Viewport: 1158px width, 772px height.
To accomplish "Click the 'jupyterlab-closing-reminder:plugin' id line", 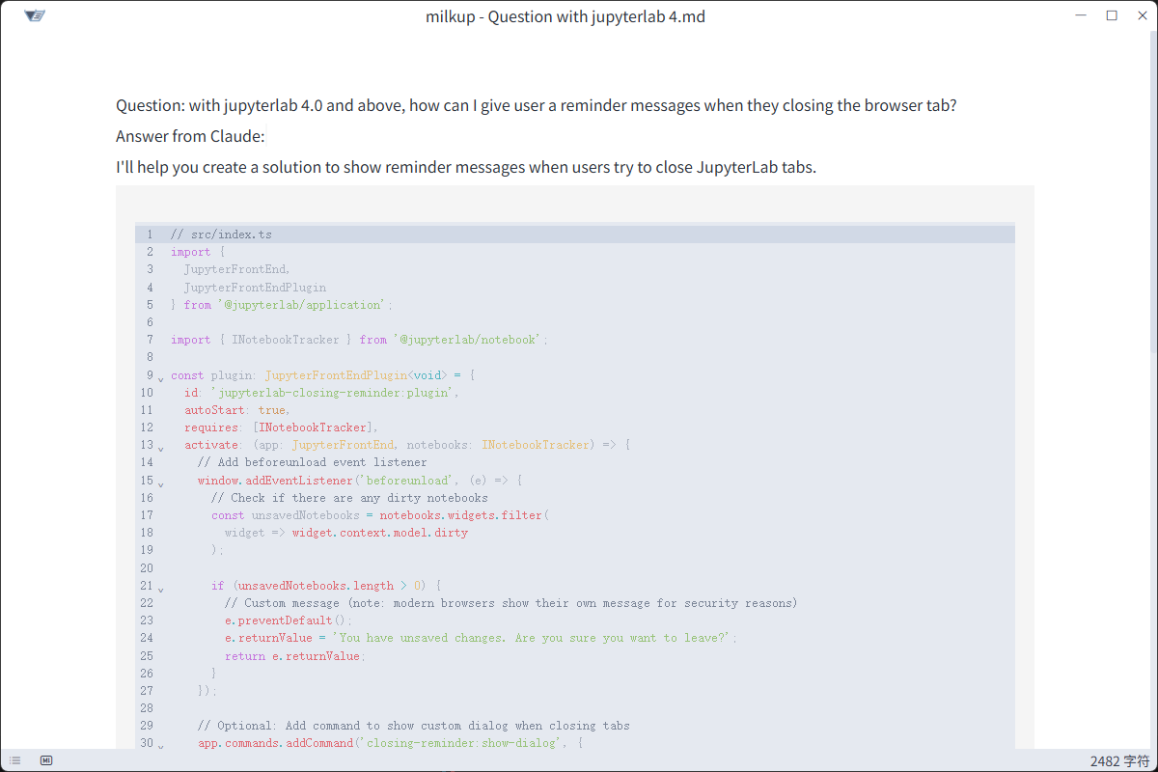I will (x=321, y=393).
